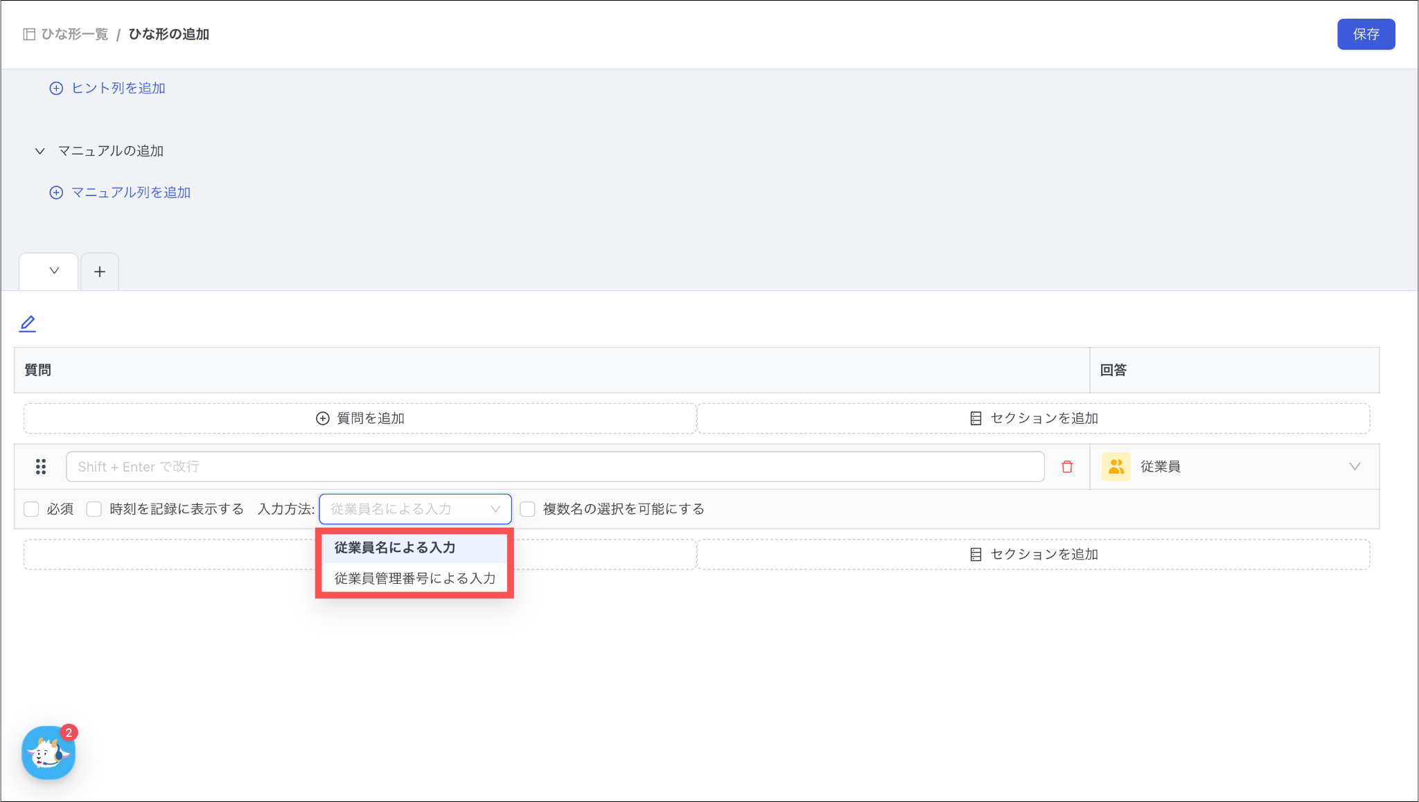Click the red trash delete icon

pos(1067,467)
